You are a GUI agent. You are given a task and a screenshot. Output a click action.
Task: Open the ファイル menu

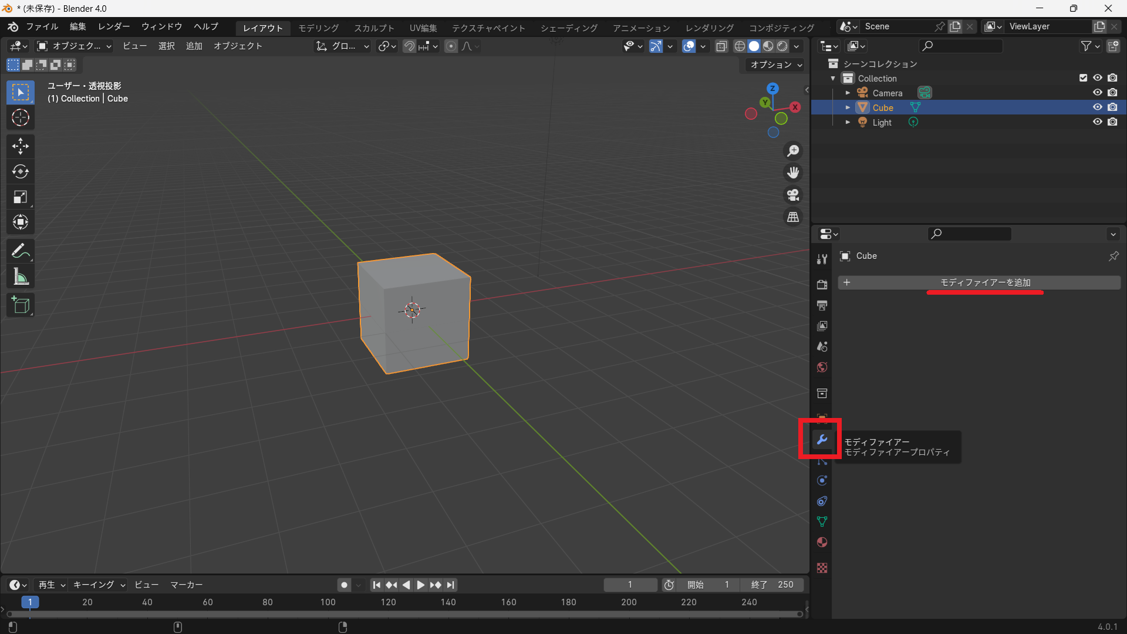point(42,27)
